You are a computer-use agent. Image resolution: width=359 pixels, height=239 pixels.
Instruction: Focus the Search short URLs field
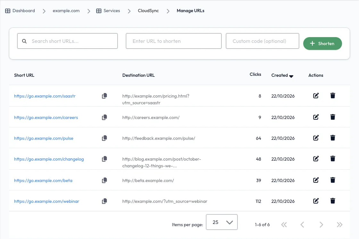coord(67,41)
